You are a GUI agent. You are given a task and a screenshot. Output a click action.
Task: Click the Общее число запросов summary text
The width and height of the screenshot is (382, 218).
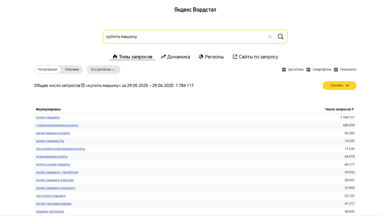114,85
